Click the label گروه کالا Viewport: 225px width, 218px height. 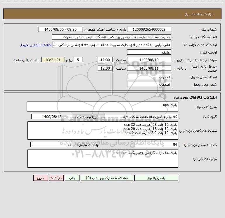[x=210, y=117]
